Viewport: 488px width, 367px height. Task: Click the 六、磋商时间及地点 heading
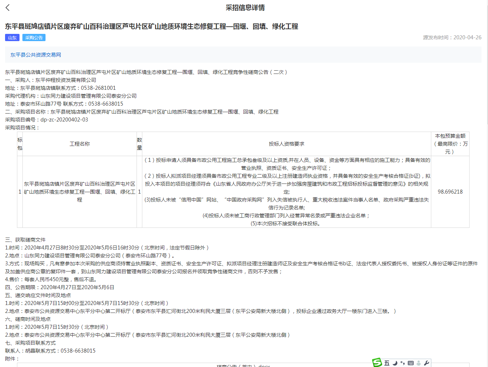pyautogui.click(x=28, y=319)
